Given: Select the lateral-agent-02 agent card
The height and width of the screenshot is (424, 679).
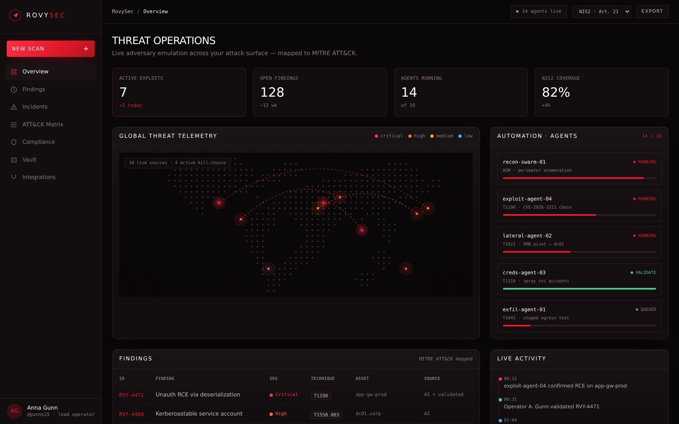Looking at the screenshot, I should pos(579,243).
